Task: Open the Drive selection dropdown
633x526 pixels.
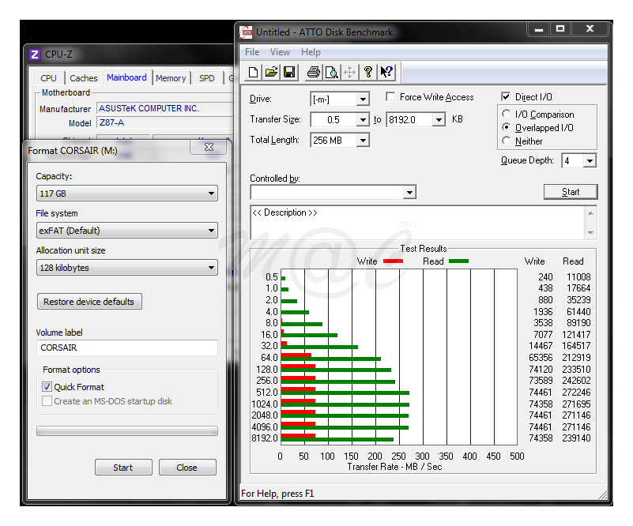Action: click(x=363, y=100)
